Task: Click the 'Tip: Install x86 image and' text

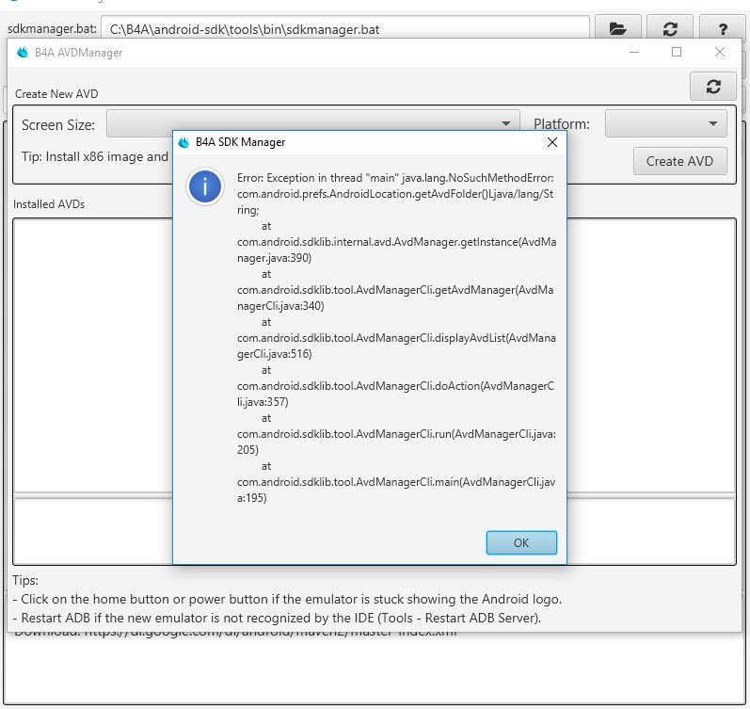Action: [x=95, y=156]
